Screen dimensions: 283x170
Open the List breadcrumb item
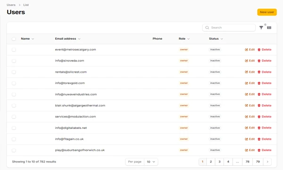26,5
